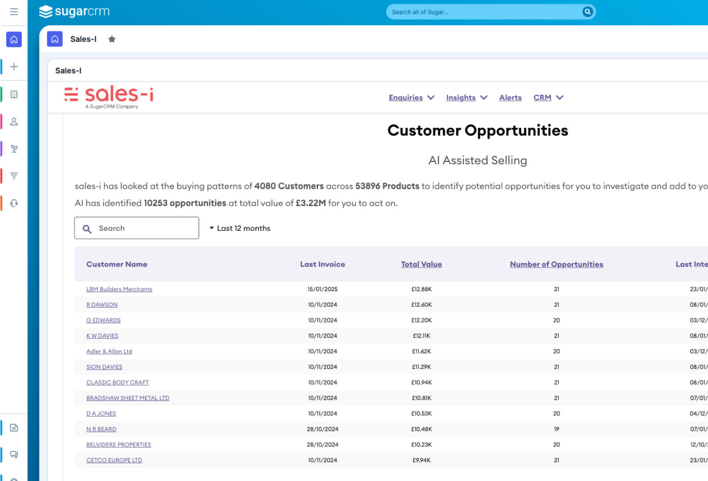The height and width of the screenshot is (481, 708).
Task: Expand the Insights menu
Action: 467,97
